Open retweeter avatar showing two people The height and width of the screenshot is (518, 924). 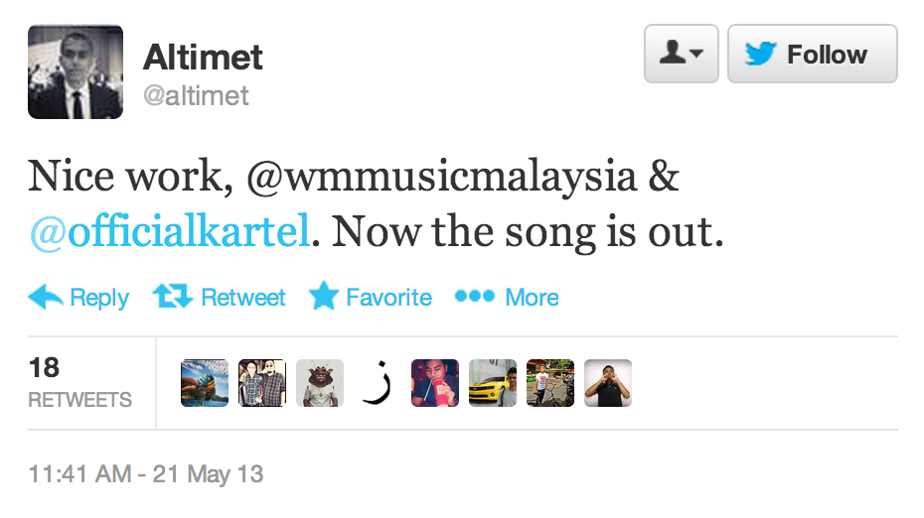coord(262,383)
